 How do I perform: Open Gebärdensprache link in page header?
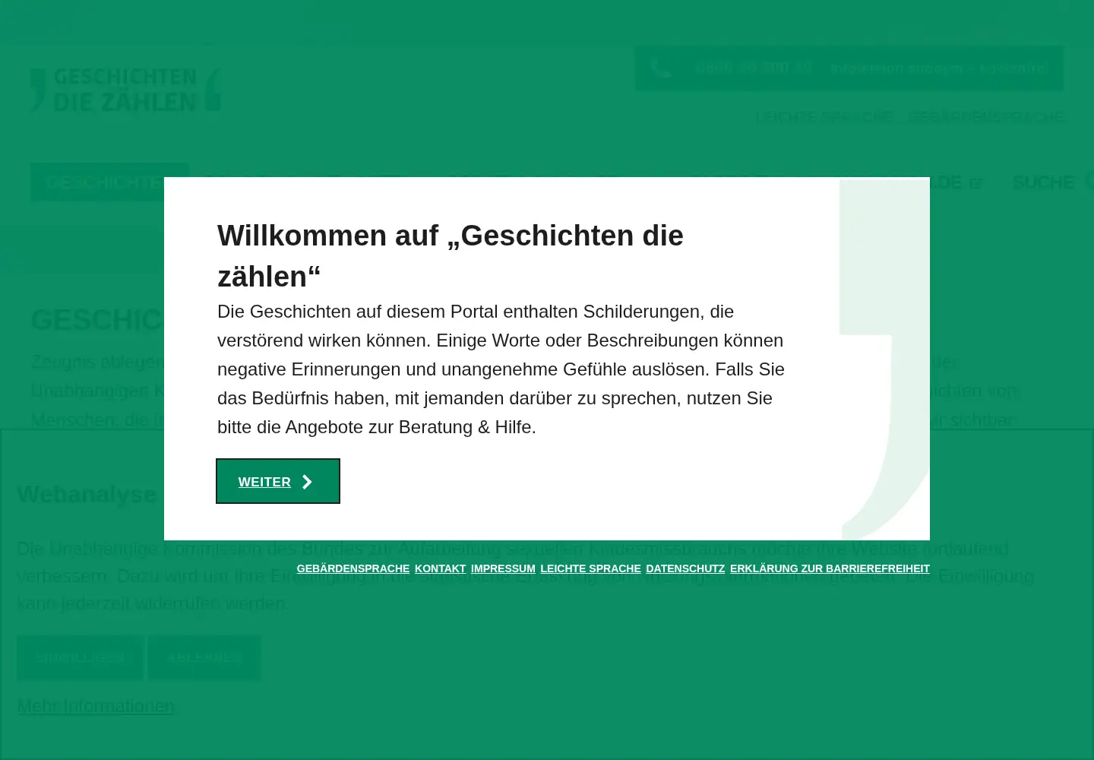[x=986, y=117]
